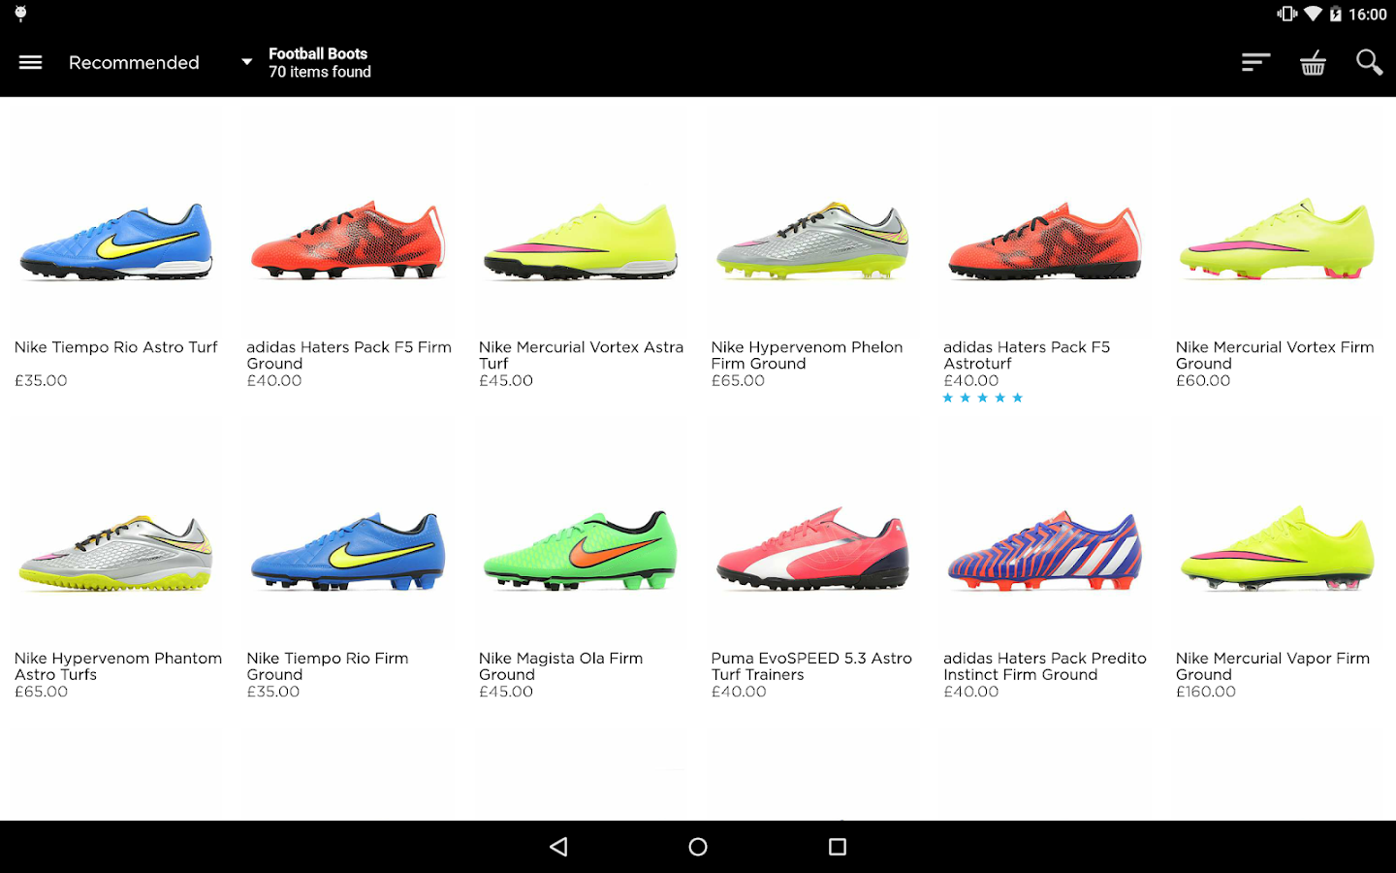Image resolution: width=1396 pixels, height=873 pixels.
Task: Select Nike Magista Ola Firm Ground title
Action: tap(560, 666)
